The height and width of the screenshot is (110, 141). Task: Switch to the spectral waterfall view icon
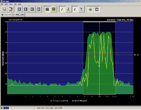pyautogui.click(x=54, y=9)
